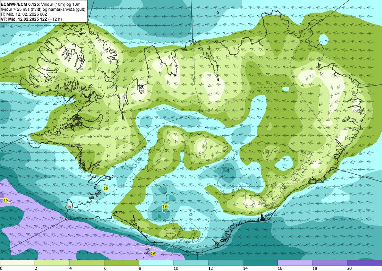Click the legend scale value '0'
Viewport: 382px width, 271px height.
(1, 269)
